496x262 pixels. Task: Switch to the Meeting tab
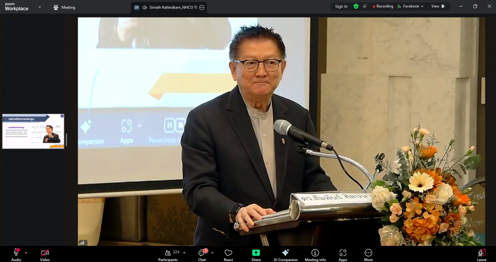point(64,7)
